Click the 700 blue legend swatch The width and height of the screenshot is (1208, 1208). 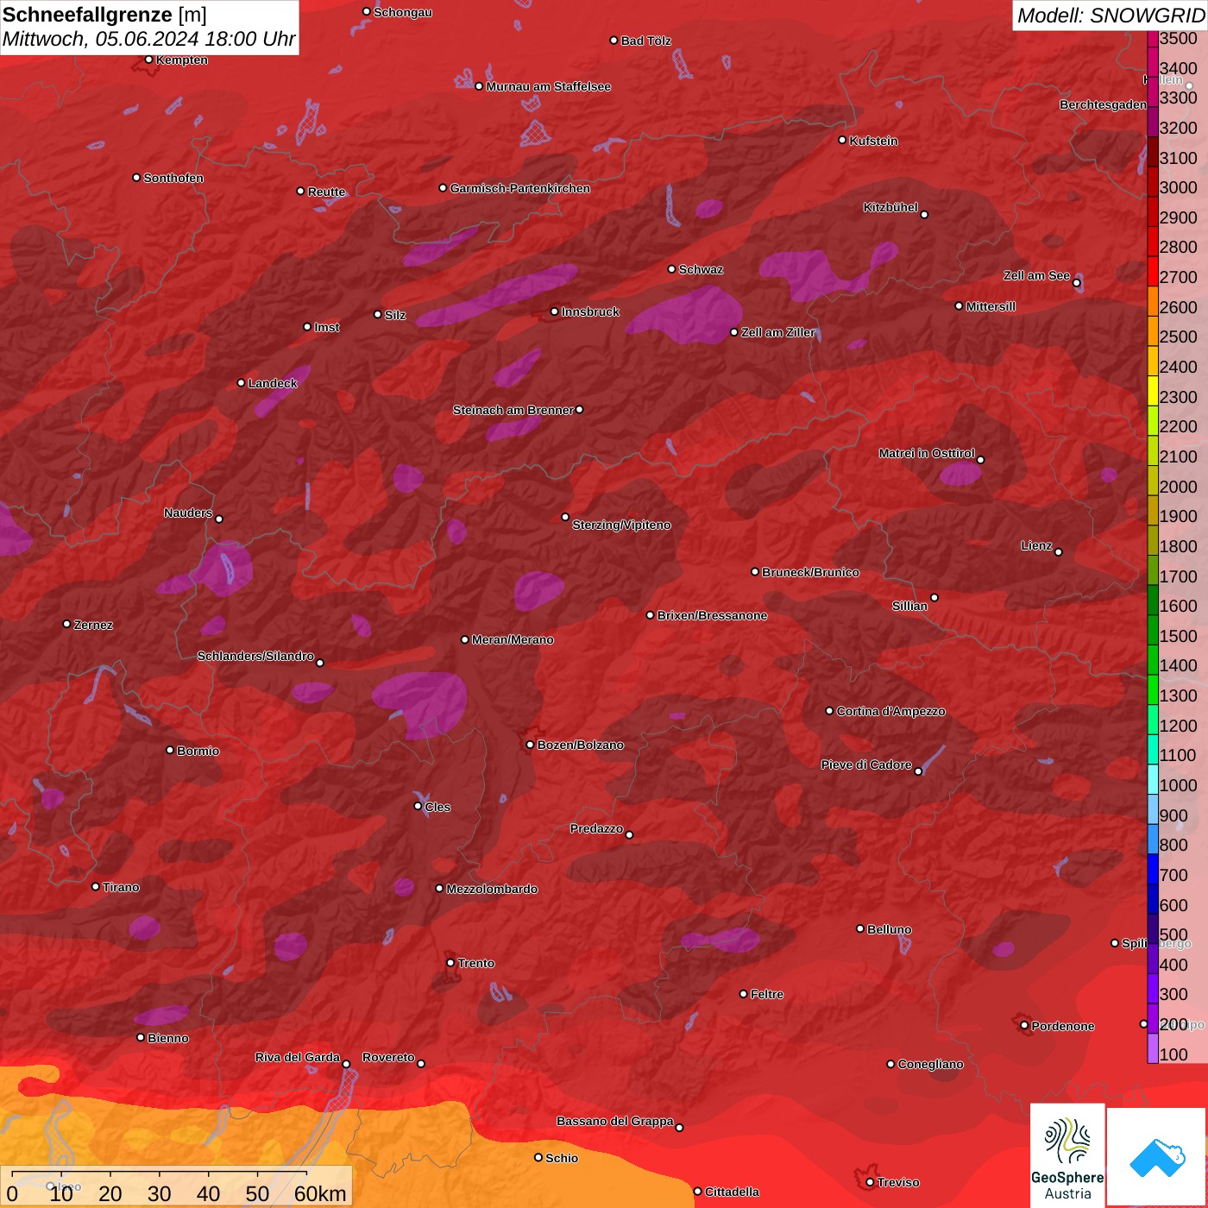1152,869
